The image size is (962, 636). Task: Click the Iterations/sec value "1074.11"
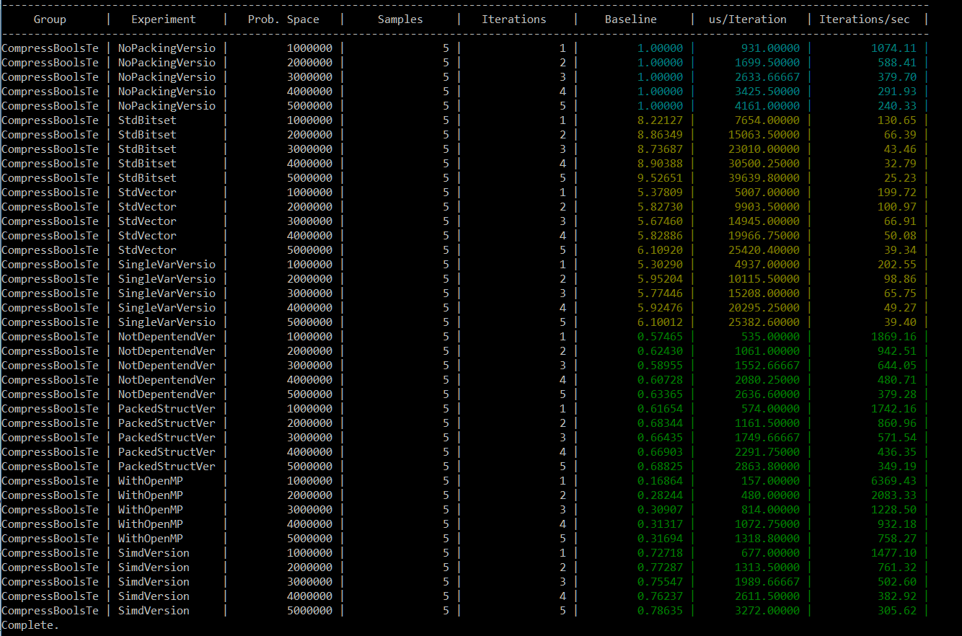click(x=893, y=48)
